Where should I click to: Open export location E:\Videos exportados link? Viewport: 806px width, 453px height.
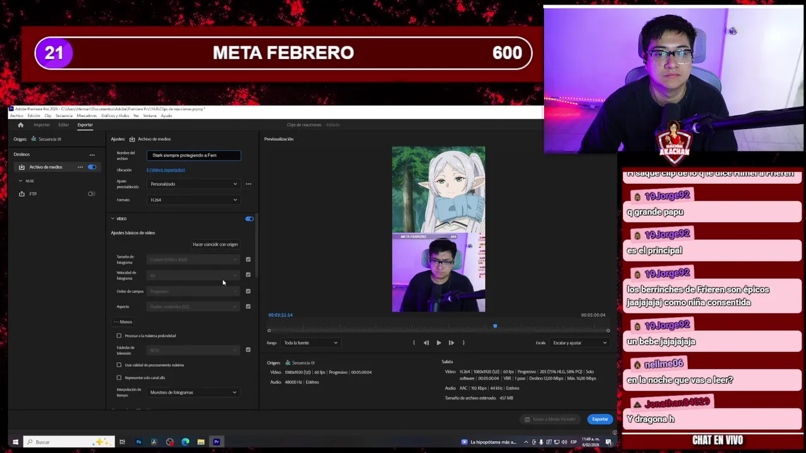coord(166,170)
